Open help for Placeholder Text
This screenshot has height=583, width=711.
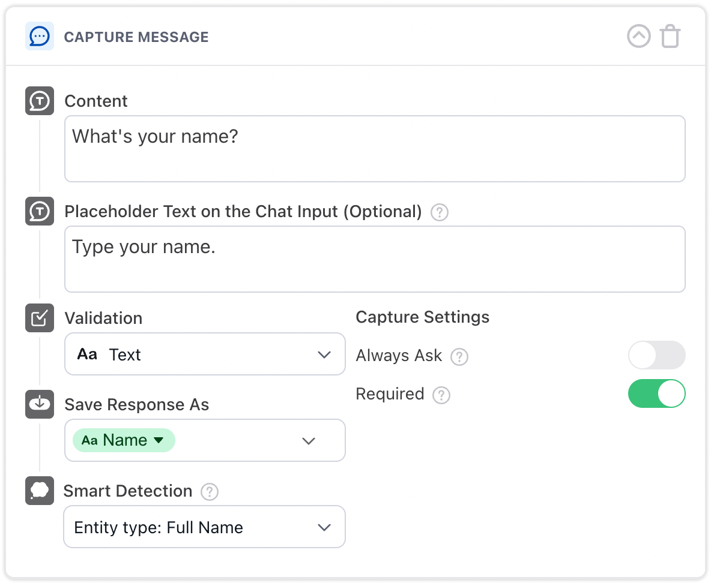pos(440,212)
